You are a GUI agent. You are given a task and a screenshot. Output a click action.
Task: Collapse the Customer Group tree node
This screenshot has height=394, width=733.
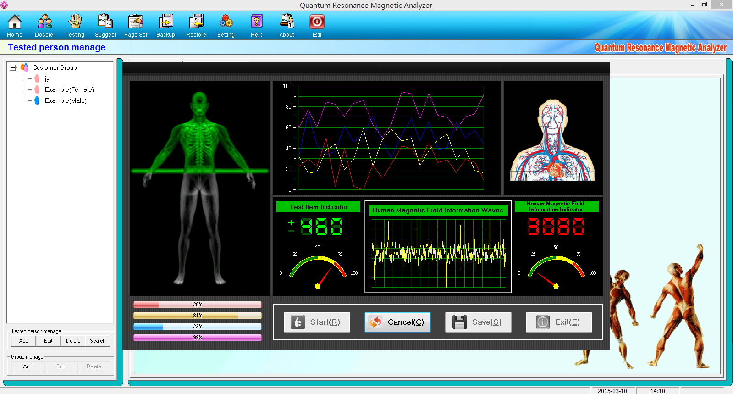[x=13, y=67]
